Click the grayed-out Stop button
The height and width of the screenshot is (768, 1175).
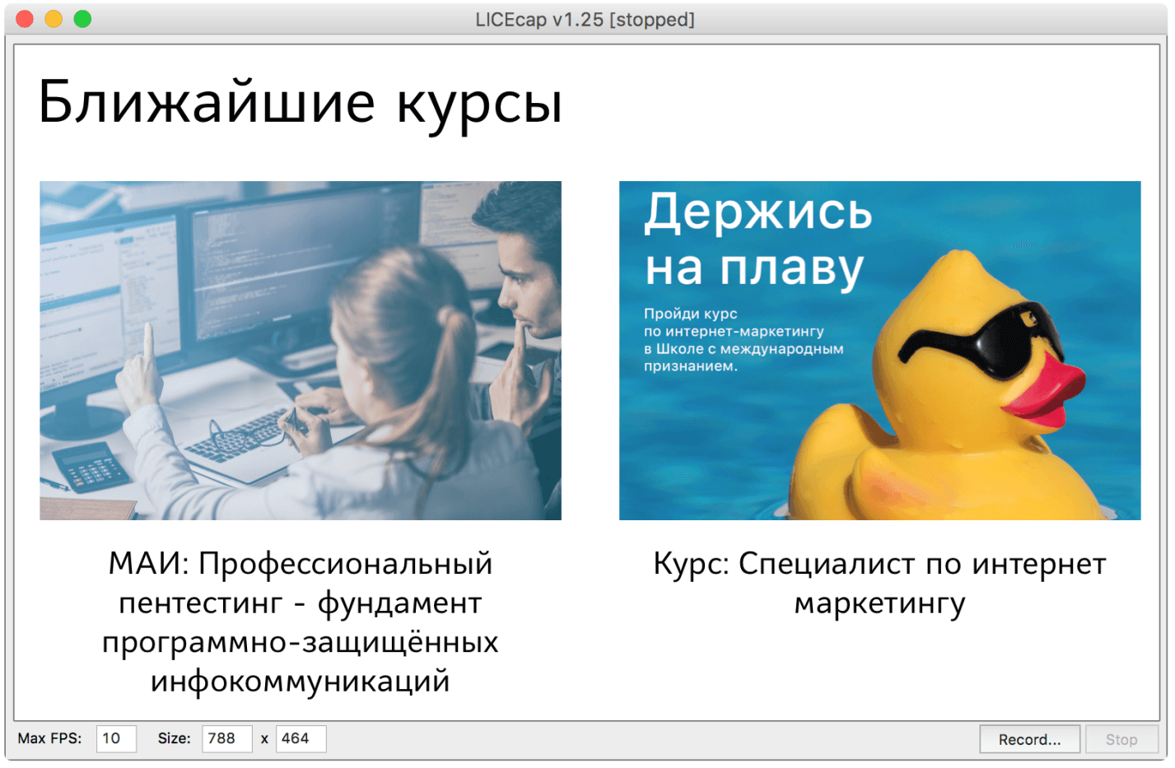pyautogui.click(x=1121, y=739)
